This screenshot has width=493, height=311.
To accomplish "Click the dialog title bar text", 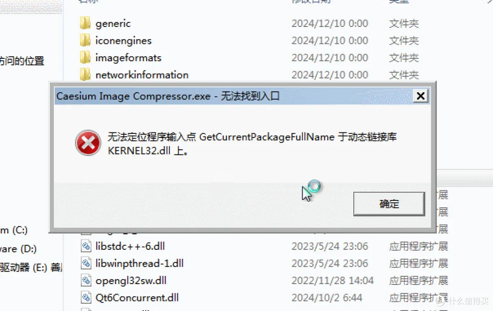I will click(x=168, y=96).
